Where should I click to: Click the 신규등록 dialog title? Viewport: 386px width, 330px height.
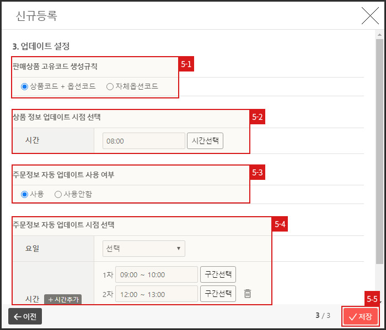(x=36, y=16)
